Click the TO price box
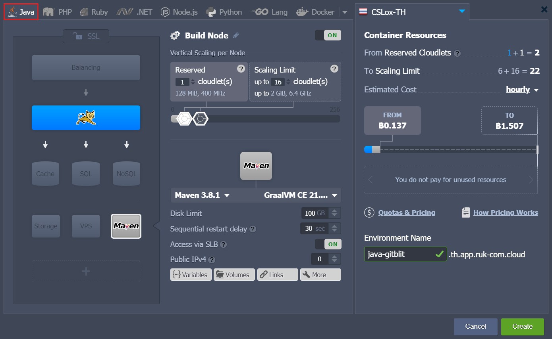The image size is (552, 339). tap(510, 121)
